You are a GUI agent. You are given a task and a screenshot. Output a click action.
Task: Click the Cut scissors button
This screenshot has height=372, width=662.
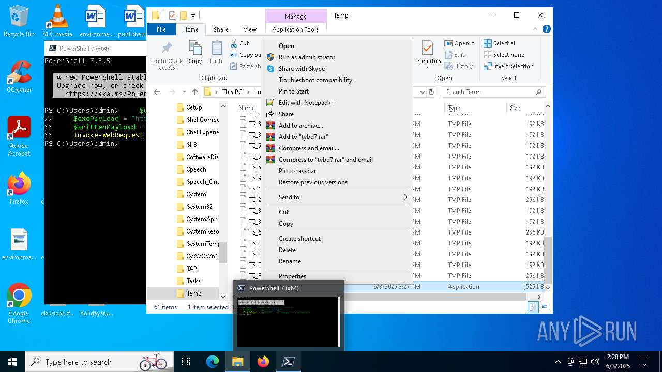[239, 43]
